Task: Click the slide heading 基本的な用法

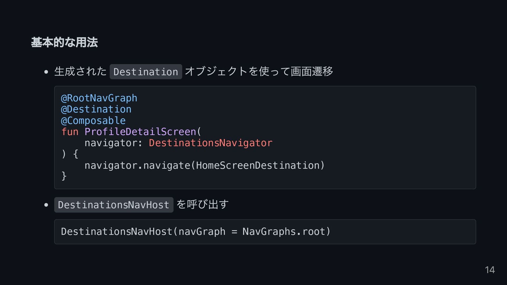Action: (64, 42)
